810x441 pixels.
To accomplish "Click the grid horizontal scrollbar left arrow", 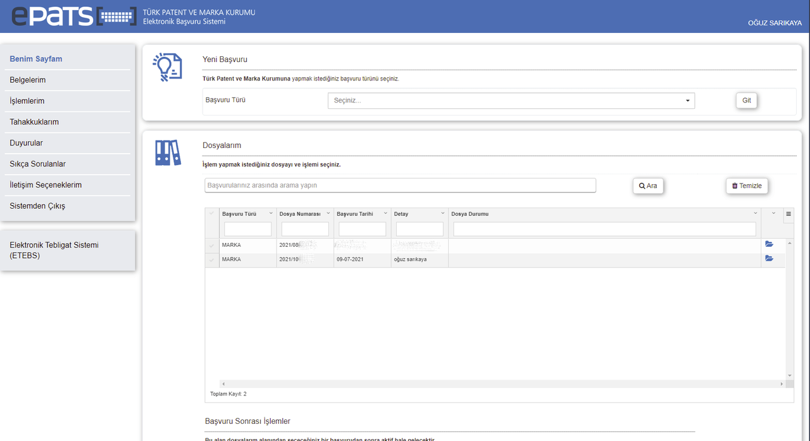I will pyautogui.click(x=223, y=384).
